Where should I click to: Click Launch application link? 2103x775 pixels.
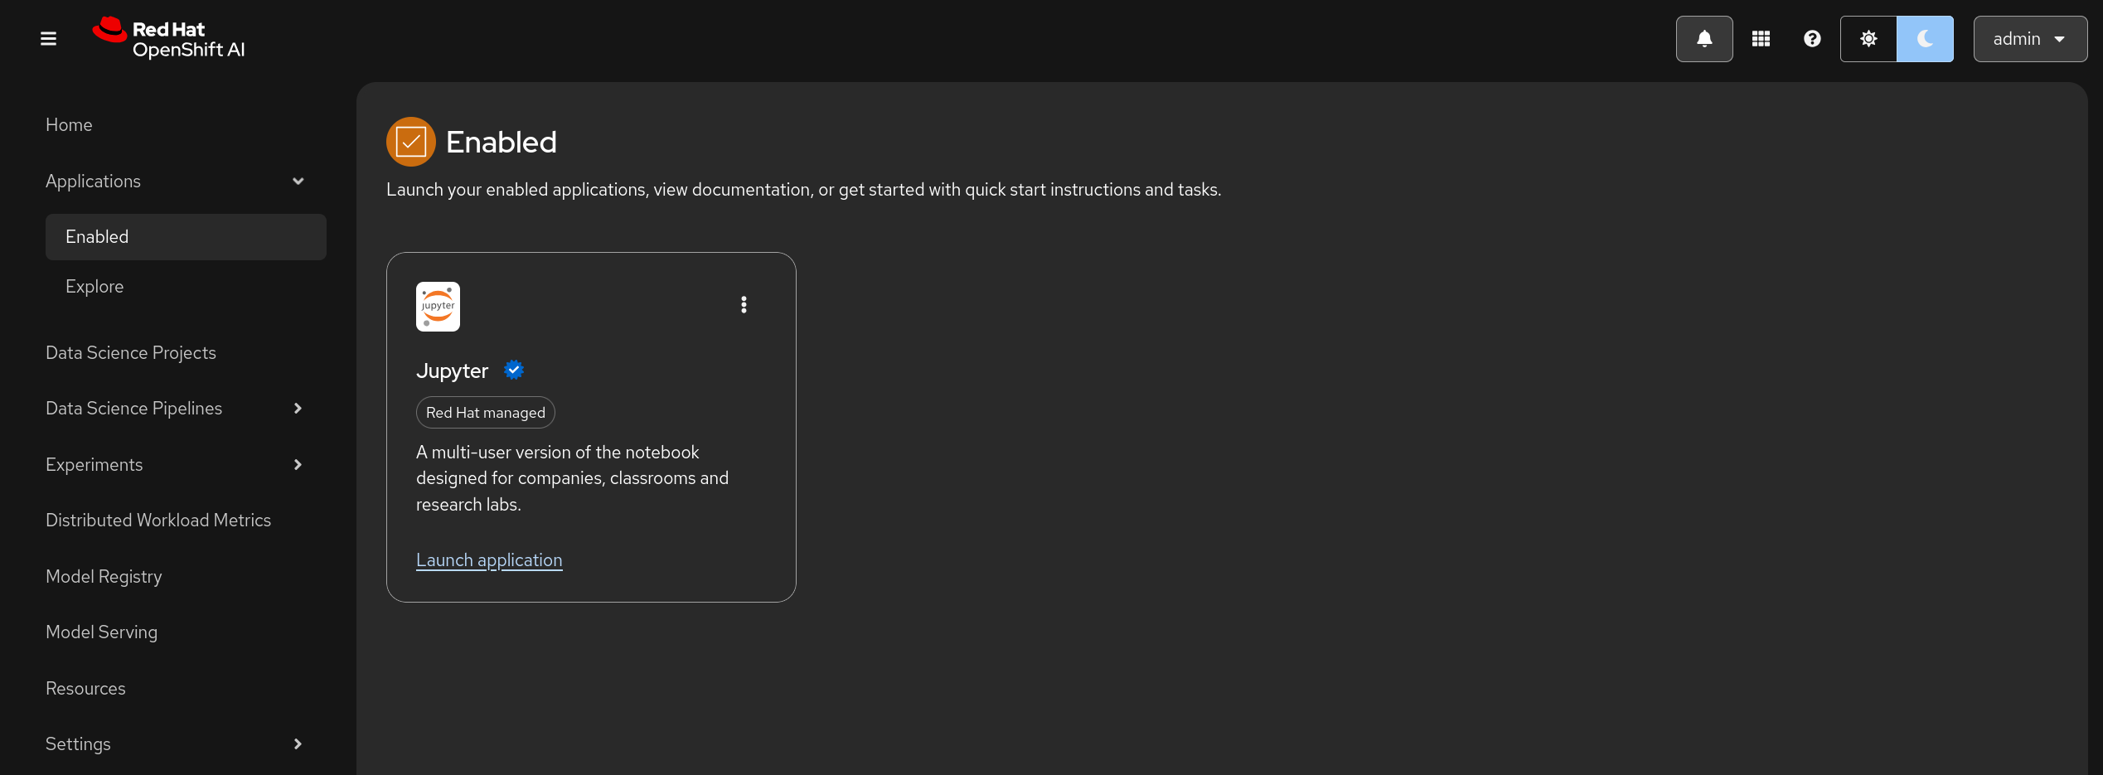[489, 560]
